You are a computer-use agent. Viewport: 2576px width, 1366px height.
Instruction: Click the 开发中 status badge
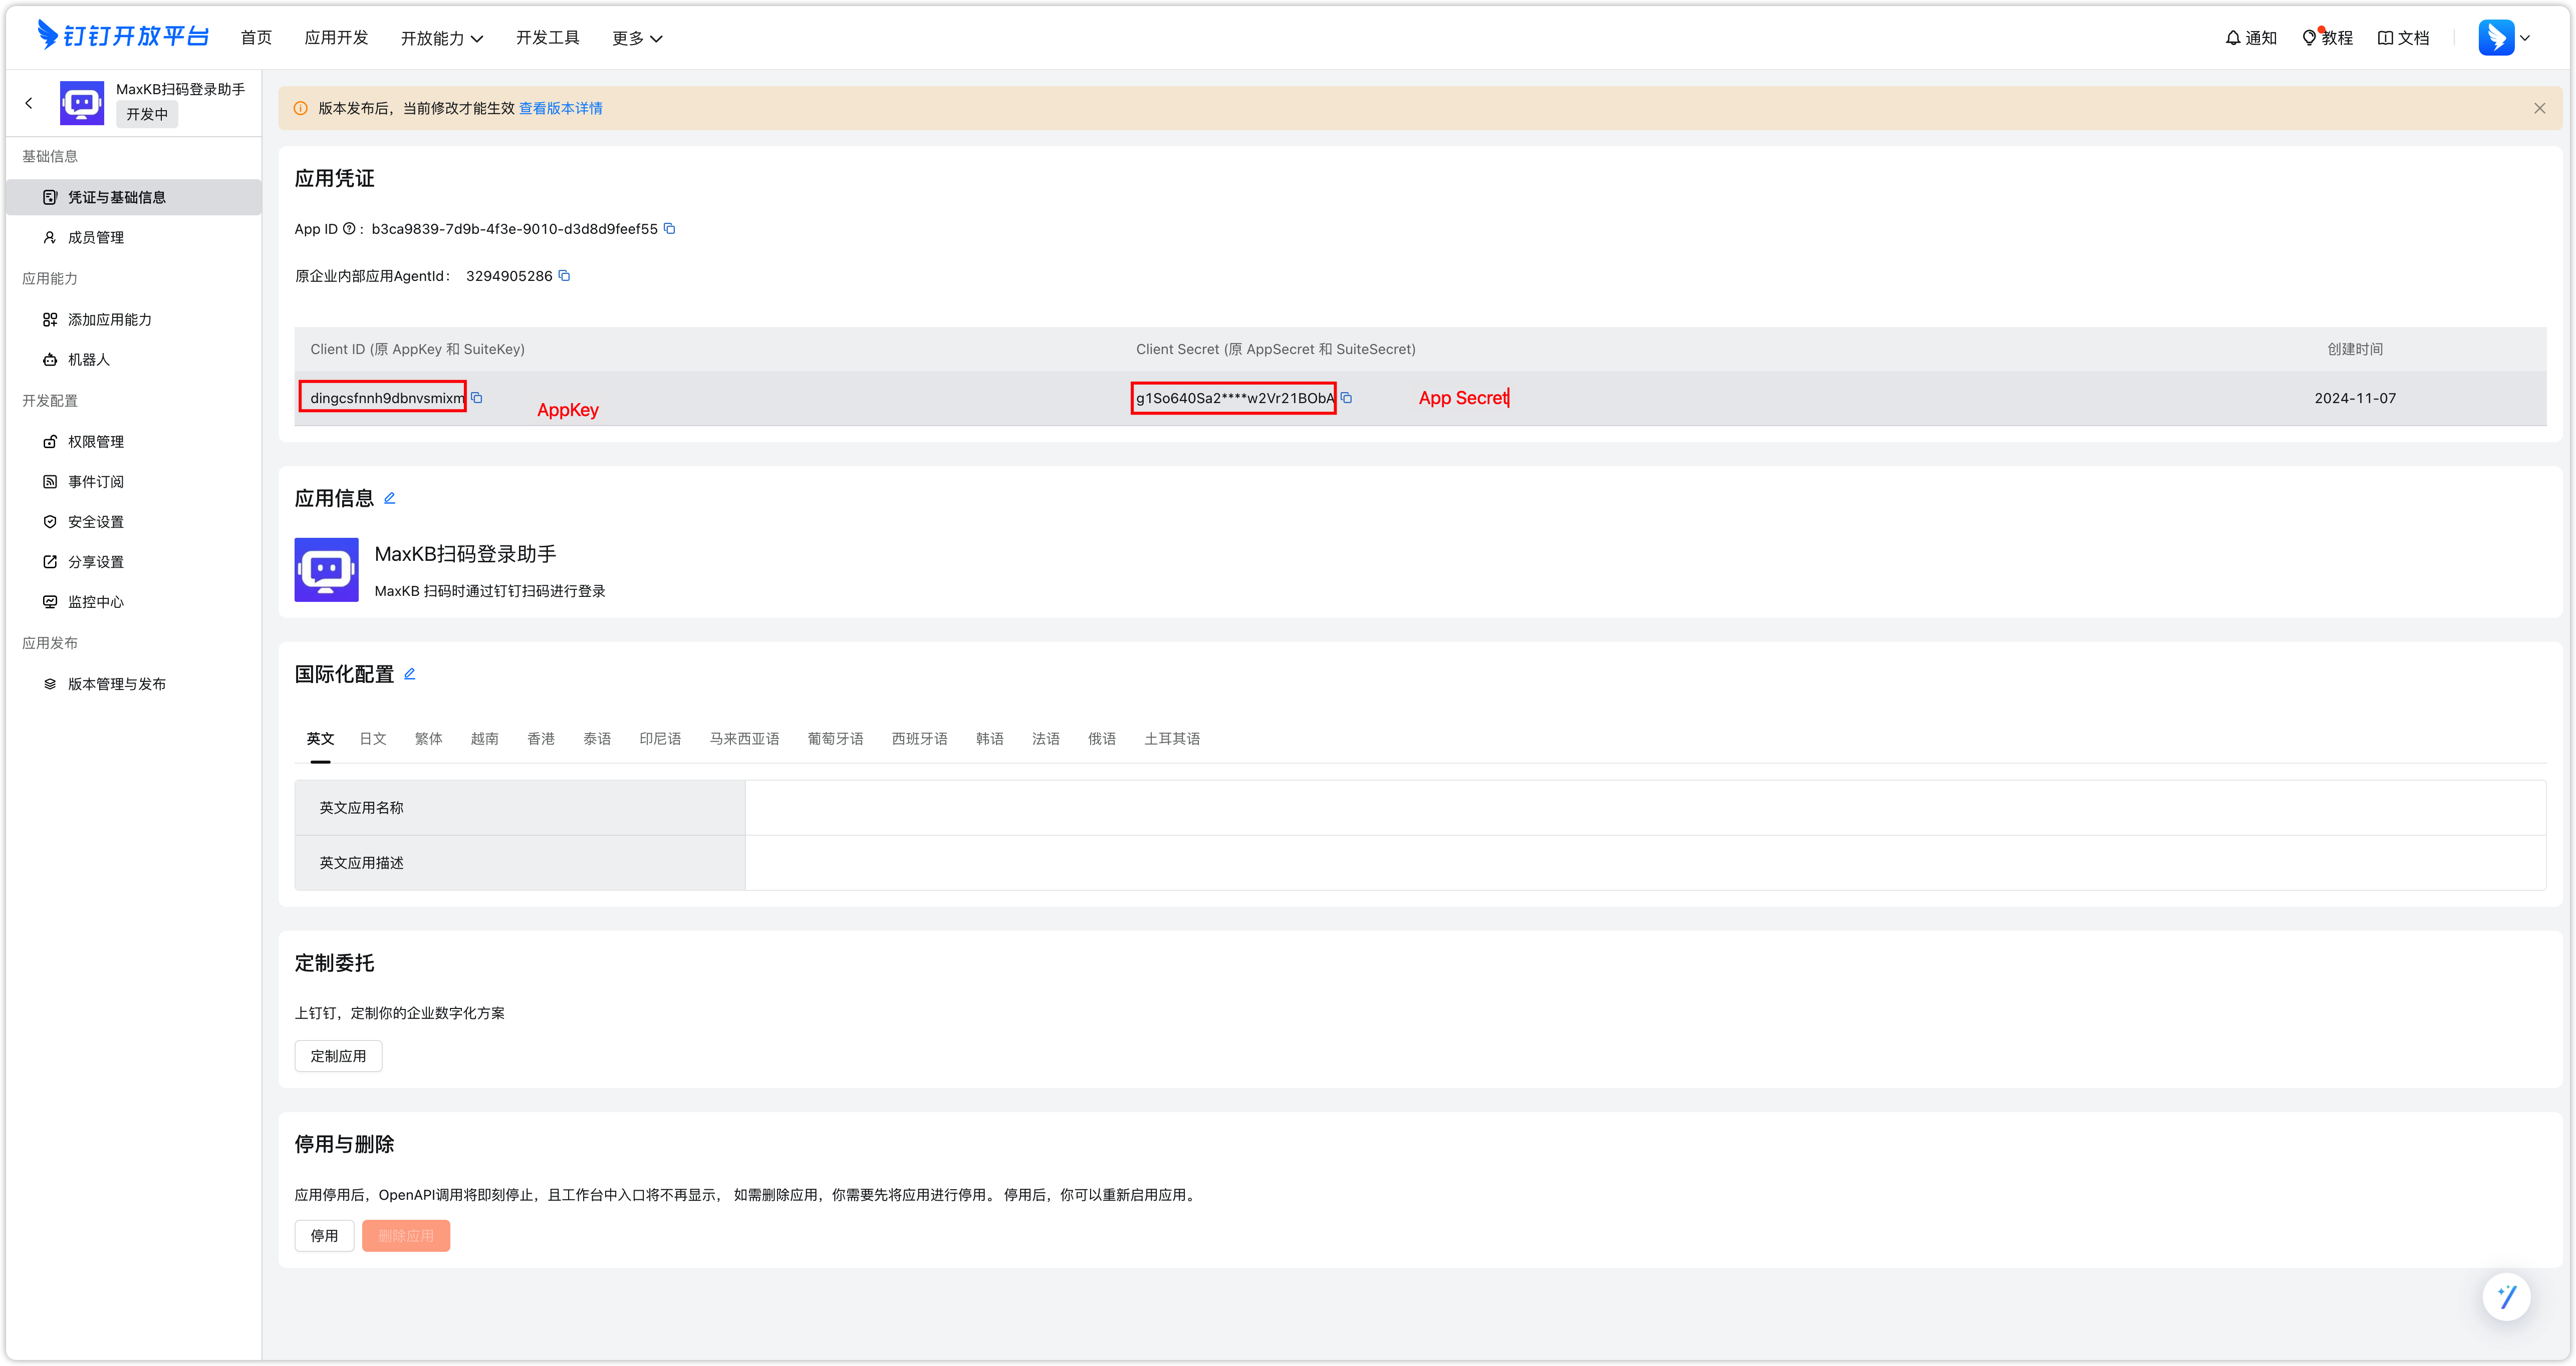147,114
